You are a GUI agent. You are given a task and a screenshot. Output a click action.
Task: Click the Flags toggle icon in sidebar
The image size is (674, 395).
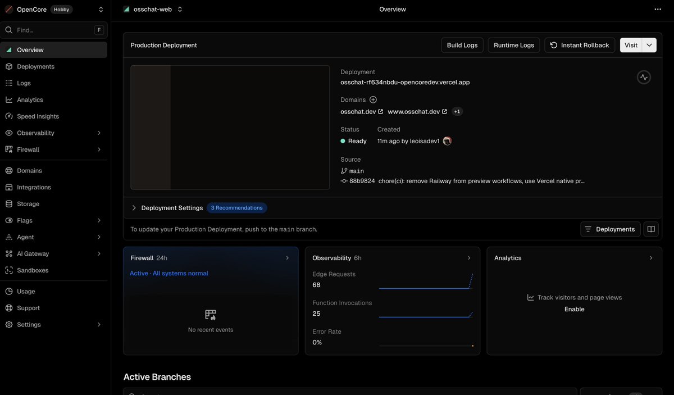point(9,220)
